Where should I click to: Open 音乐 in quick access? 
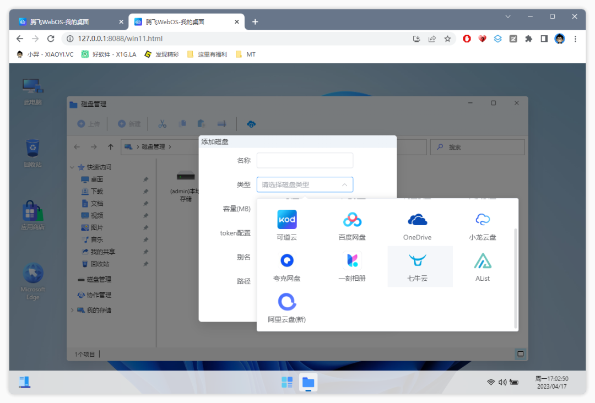96,239
